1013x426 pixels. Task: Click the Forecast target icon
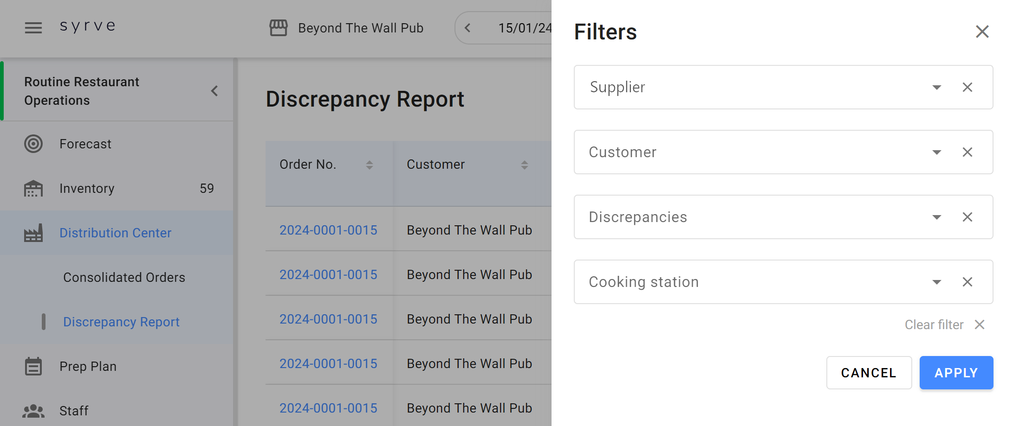click(33, 144)
